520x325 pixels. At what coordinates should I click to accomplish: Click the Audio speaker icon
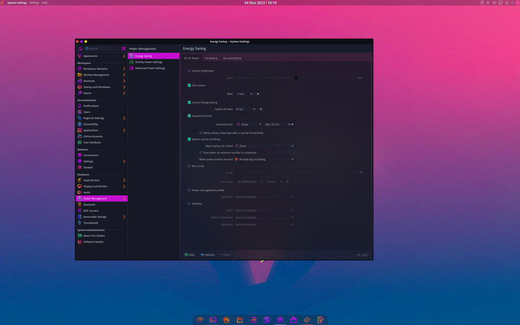[x=80, y=192]
